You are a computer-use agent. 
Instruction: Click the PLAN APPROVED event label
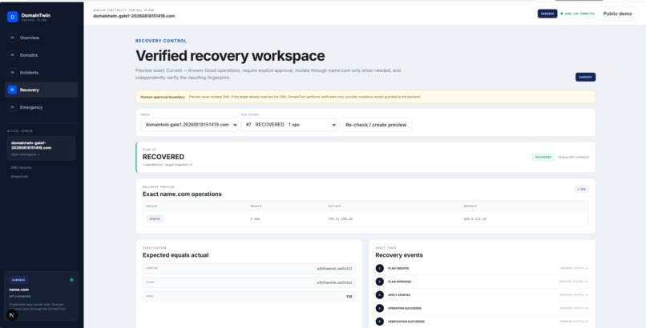(x=400, y=282)
